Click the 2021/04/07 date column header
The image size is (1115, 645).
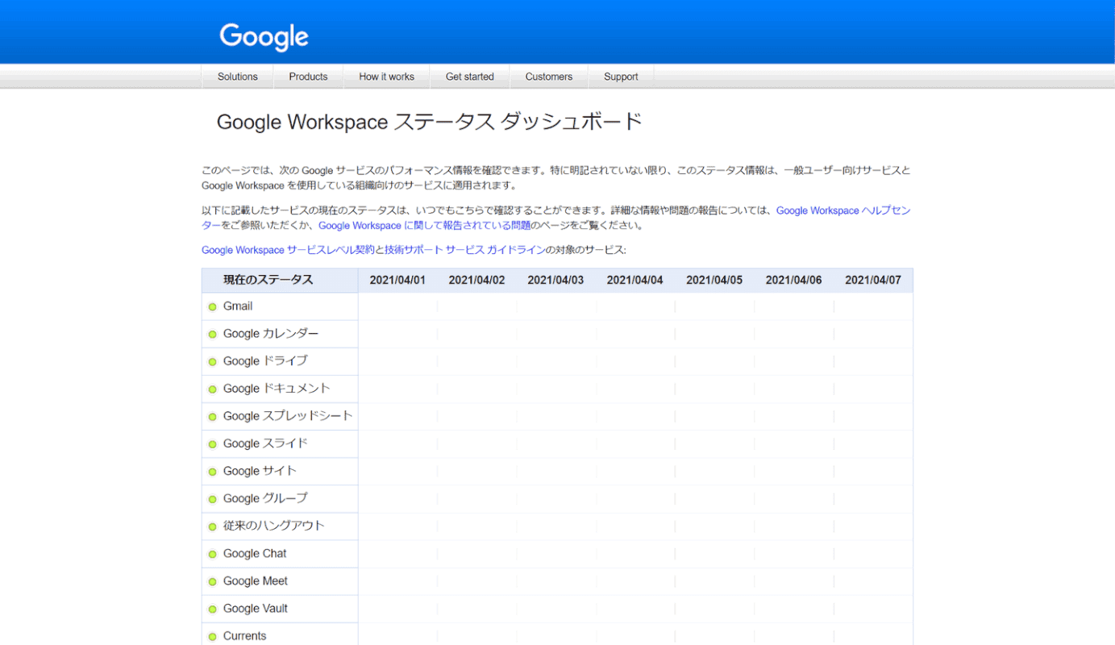tap(873, 280)
